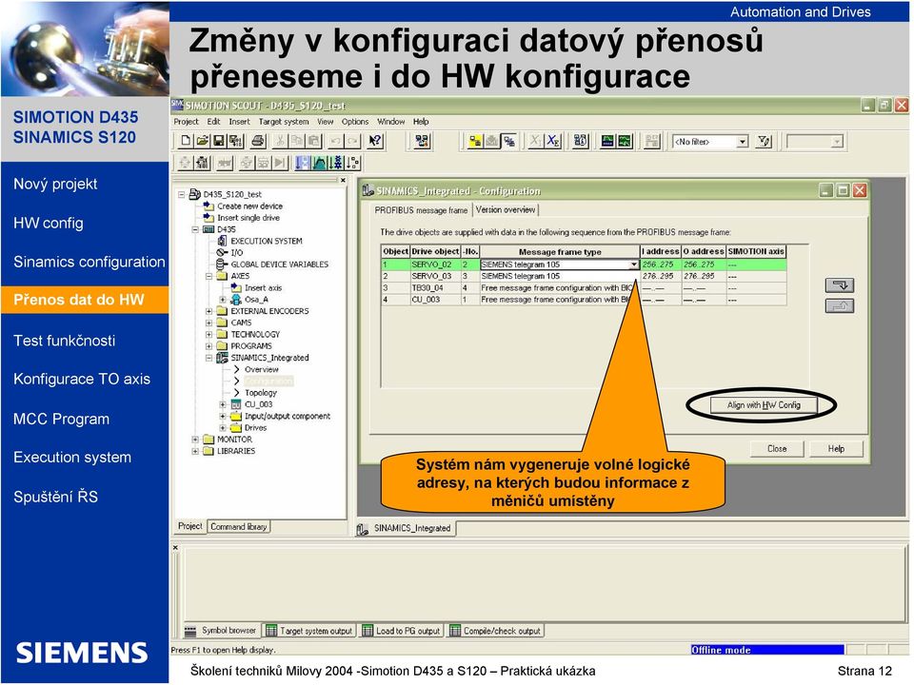Click the move row up arrow button

[x=840, y=305]
